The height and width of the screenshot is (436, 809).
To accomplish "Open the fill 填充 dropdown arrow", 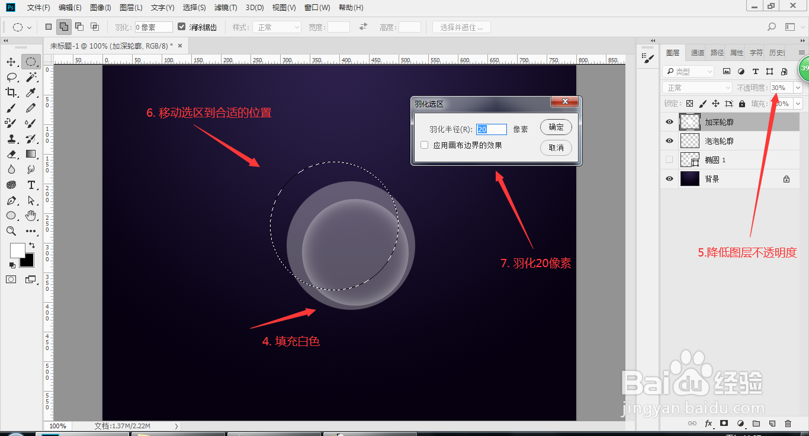I will (x=798, y=104).
